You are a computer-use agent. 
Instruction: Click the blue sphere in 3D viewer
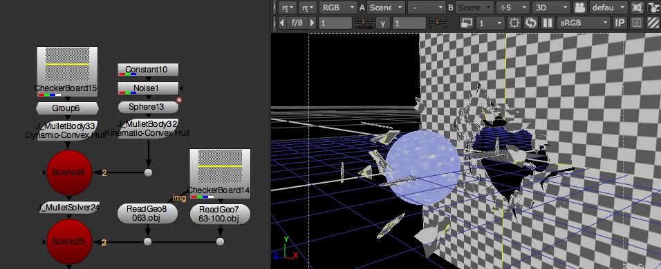pyautogui.click(x=423, y=168)
